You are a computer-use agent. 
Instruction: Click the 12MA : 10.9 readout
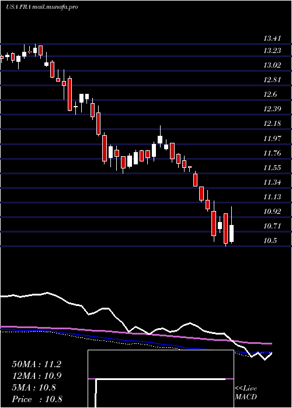[x=36, y=376]
